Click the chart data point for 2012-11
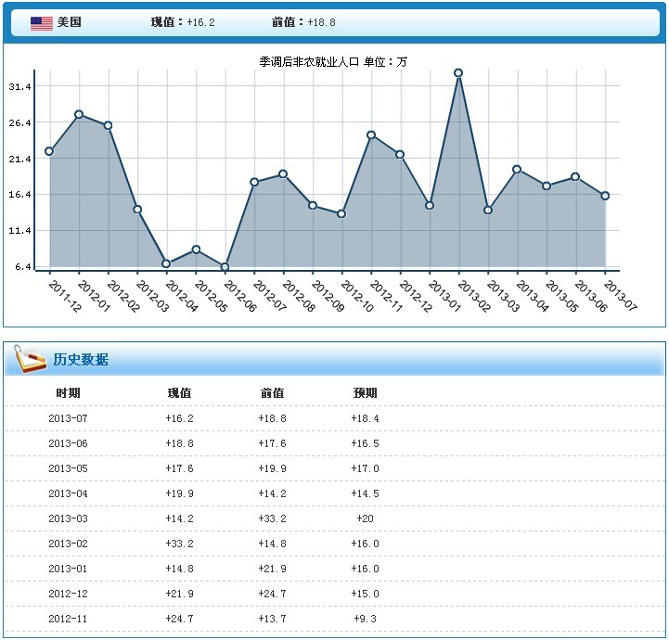669x640 pixels. pos(371,135)
